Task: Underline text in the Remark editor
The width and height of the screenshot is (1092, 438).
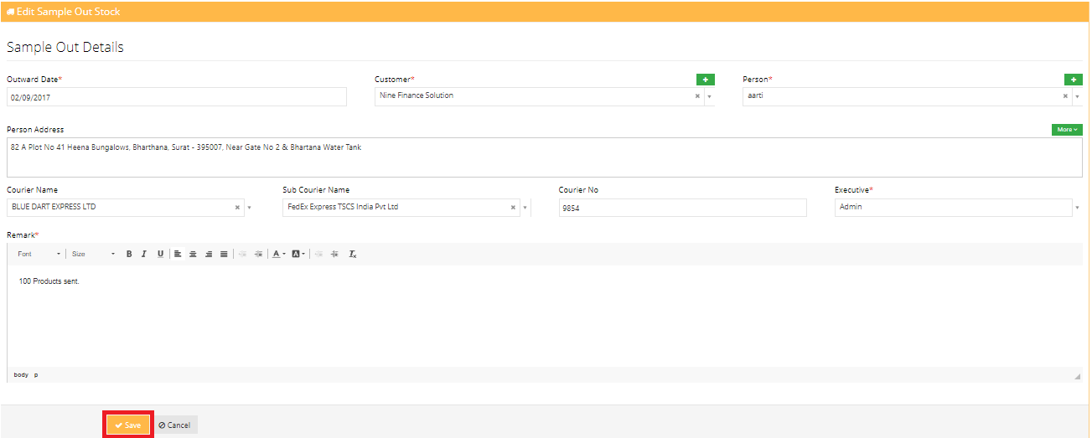Action: (x=160, y=254)
